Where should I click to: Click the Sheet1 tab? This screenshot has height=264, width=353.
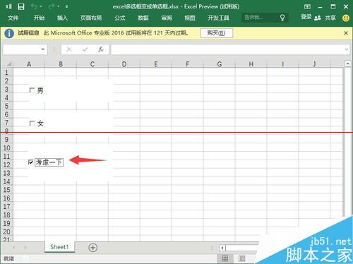click(x=59, y=247)
